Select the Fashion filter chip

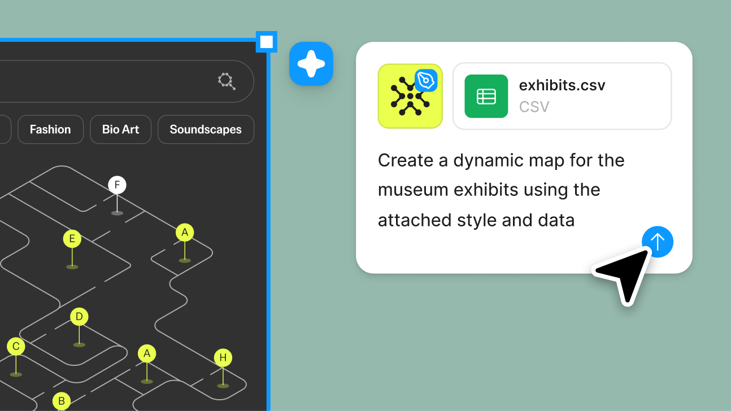(x=50, y=129)
